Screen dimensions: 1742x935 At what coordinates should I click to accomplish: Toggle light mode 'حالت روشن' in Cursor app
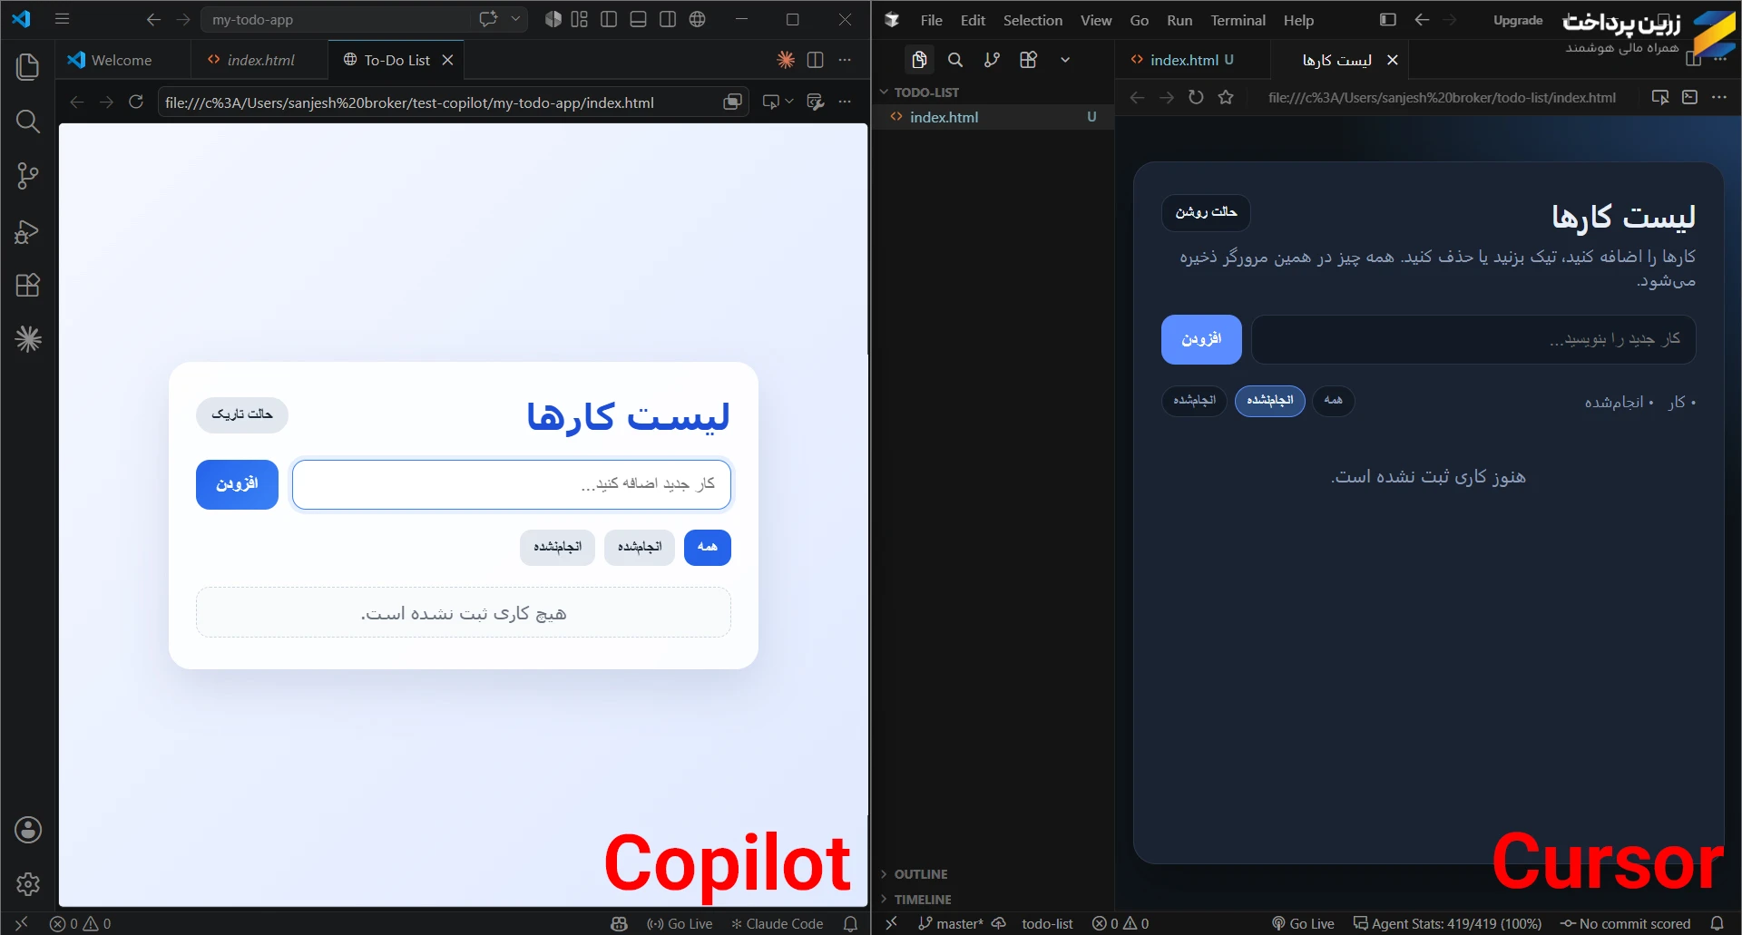(x=1206, y=212)
